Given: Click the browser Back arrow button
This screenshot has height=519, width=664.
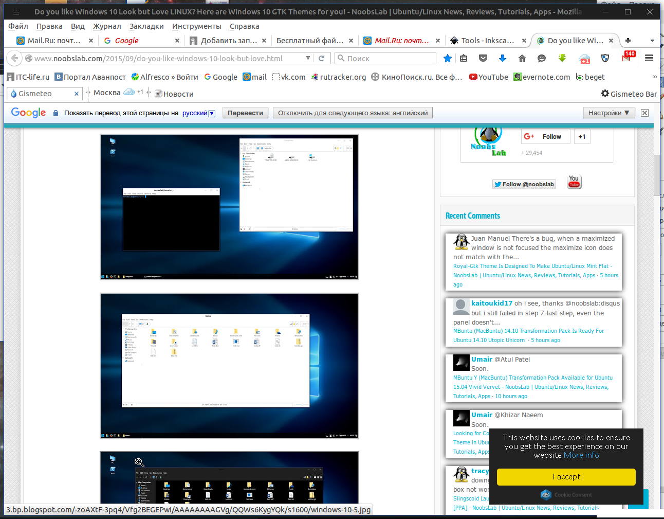Looking at the screenshot, I should pyautogui.click(x=14, y=58).
